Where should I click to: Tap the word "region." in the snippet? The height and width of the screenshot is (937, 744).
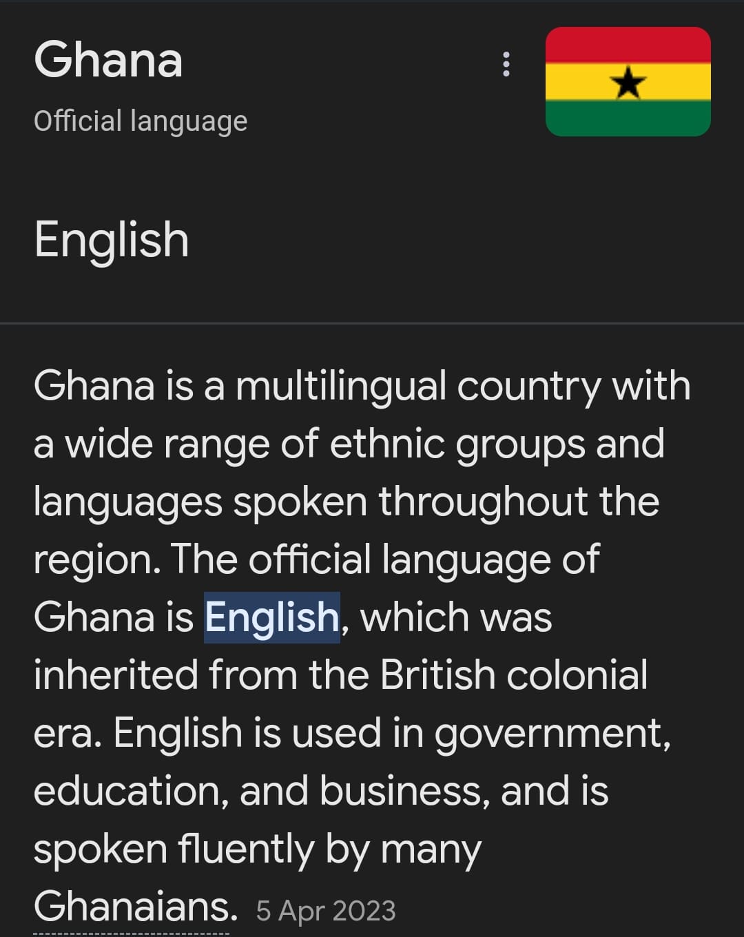pos(96,559)
